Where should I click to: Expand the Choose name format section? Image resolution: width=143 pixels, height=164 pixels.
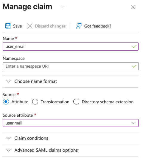(x=71, y=81)
